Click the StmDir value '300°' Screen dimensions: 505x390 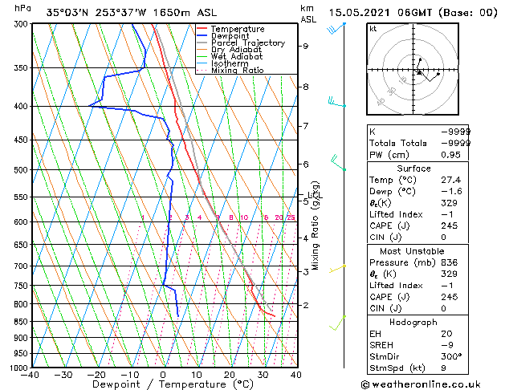[451, 357]
